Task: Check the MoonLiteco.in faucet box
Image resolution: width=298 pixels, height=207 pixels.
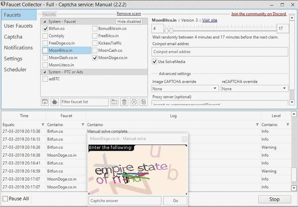Action: pos(45,65)
